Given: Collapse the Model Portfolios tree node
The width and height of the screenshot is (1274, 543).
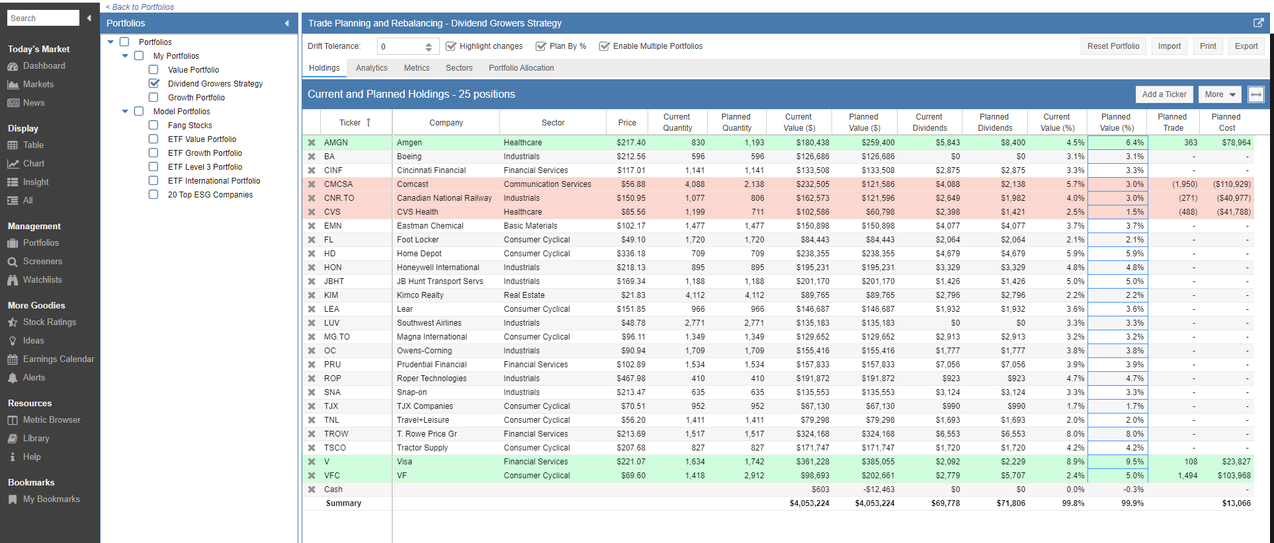Looking at the screenshot, I should tap(125, 111).
